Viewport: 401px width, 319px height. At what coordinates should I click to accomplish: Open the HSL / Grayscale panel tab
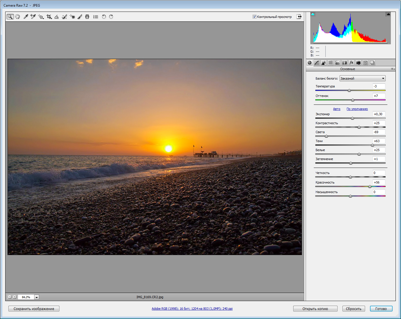click(x=331, y=63)
